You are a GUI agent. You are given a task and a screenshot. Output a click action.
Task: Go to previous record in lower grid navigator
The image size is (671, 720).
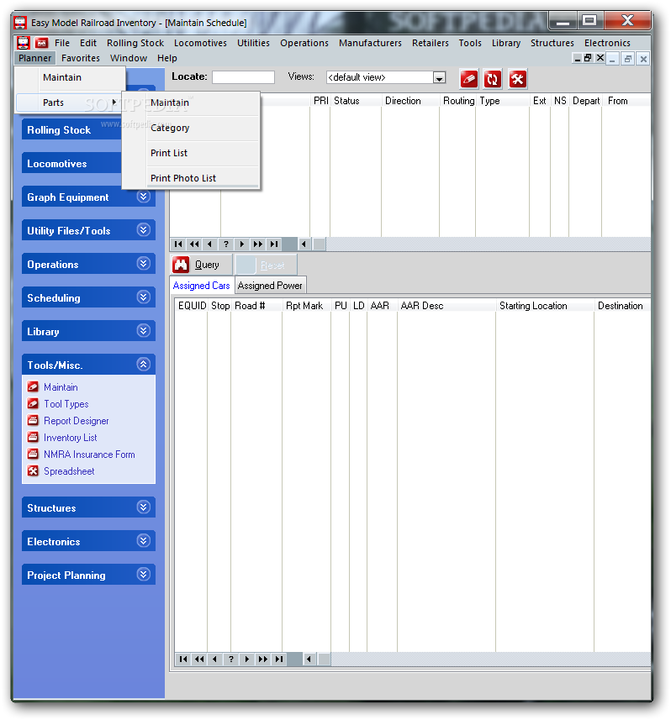pos(215,660)
